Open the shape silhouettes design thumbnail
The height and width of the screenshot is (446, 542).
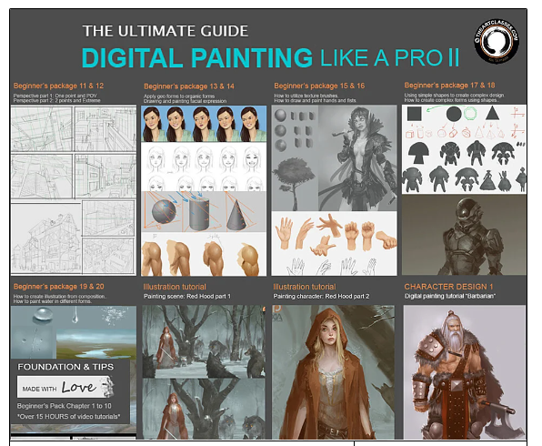[x=464, y=149]
